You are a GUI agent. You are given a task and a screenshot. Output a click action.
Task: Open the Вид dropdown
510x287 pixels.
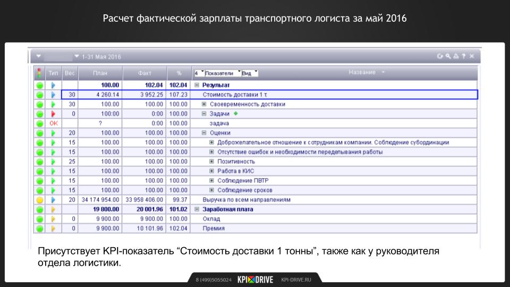tap(250, 73)
